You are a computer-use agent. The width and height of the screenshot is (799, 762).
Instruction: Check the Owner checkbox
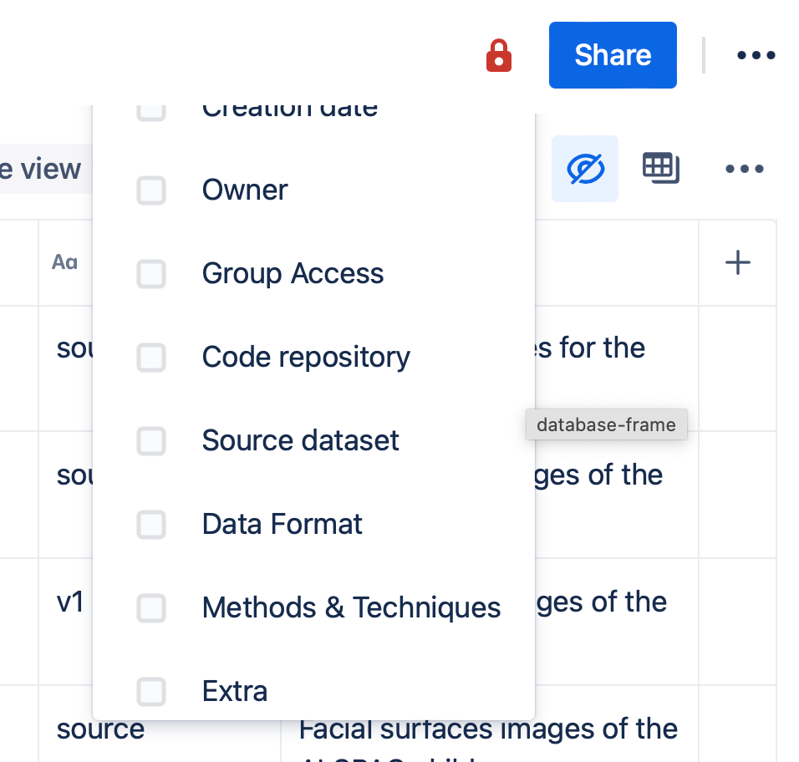(x=151, y=190)
